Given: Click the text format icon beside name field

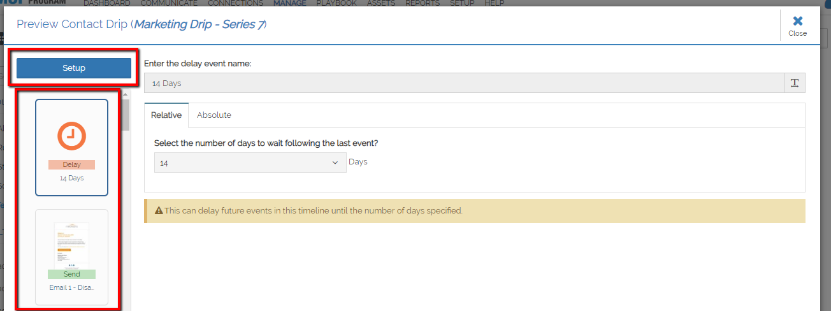Looking at the screenshot, I should [795, 83].
